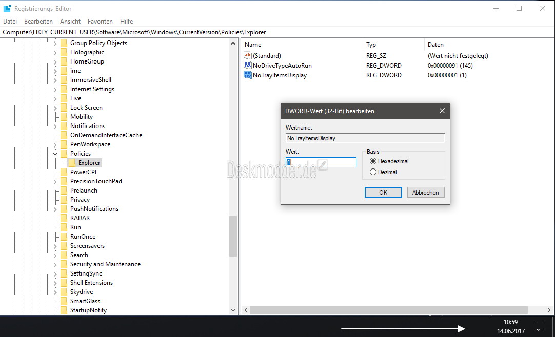The width and height of the screenshot is (555, 337).
Task: Click Abbrechen to cancel the dialog
Action: 425,192
